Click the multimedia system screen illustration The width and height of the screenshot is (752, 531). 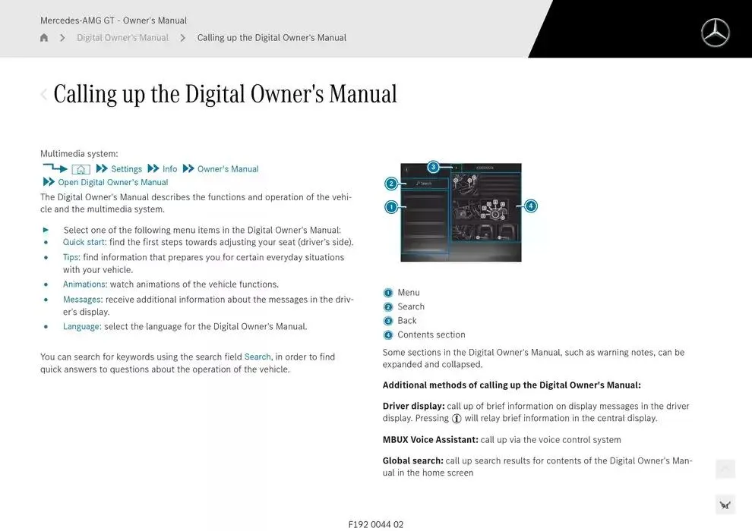pyautogui.click(x=461, y=212)
